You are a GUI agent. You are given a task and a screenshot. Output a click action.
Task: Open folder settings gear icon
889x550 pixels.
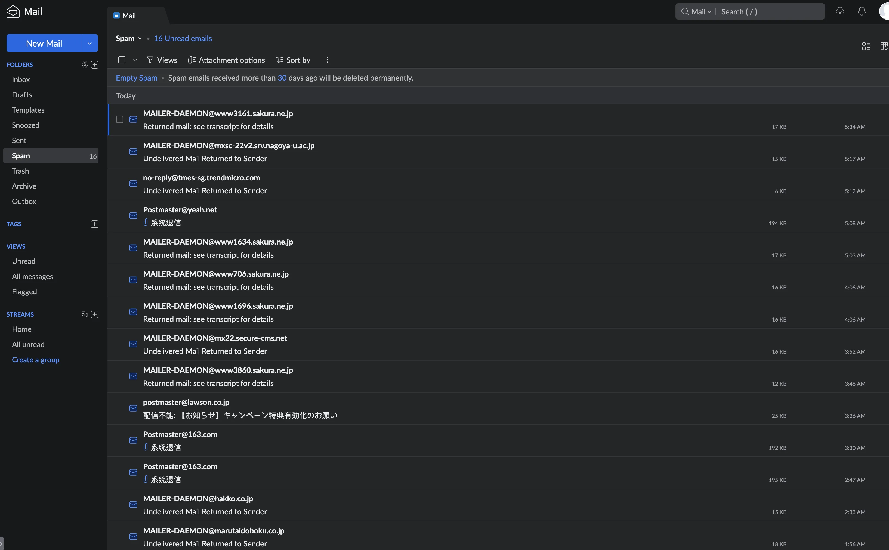pos(85,64)
